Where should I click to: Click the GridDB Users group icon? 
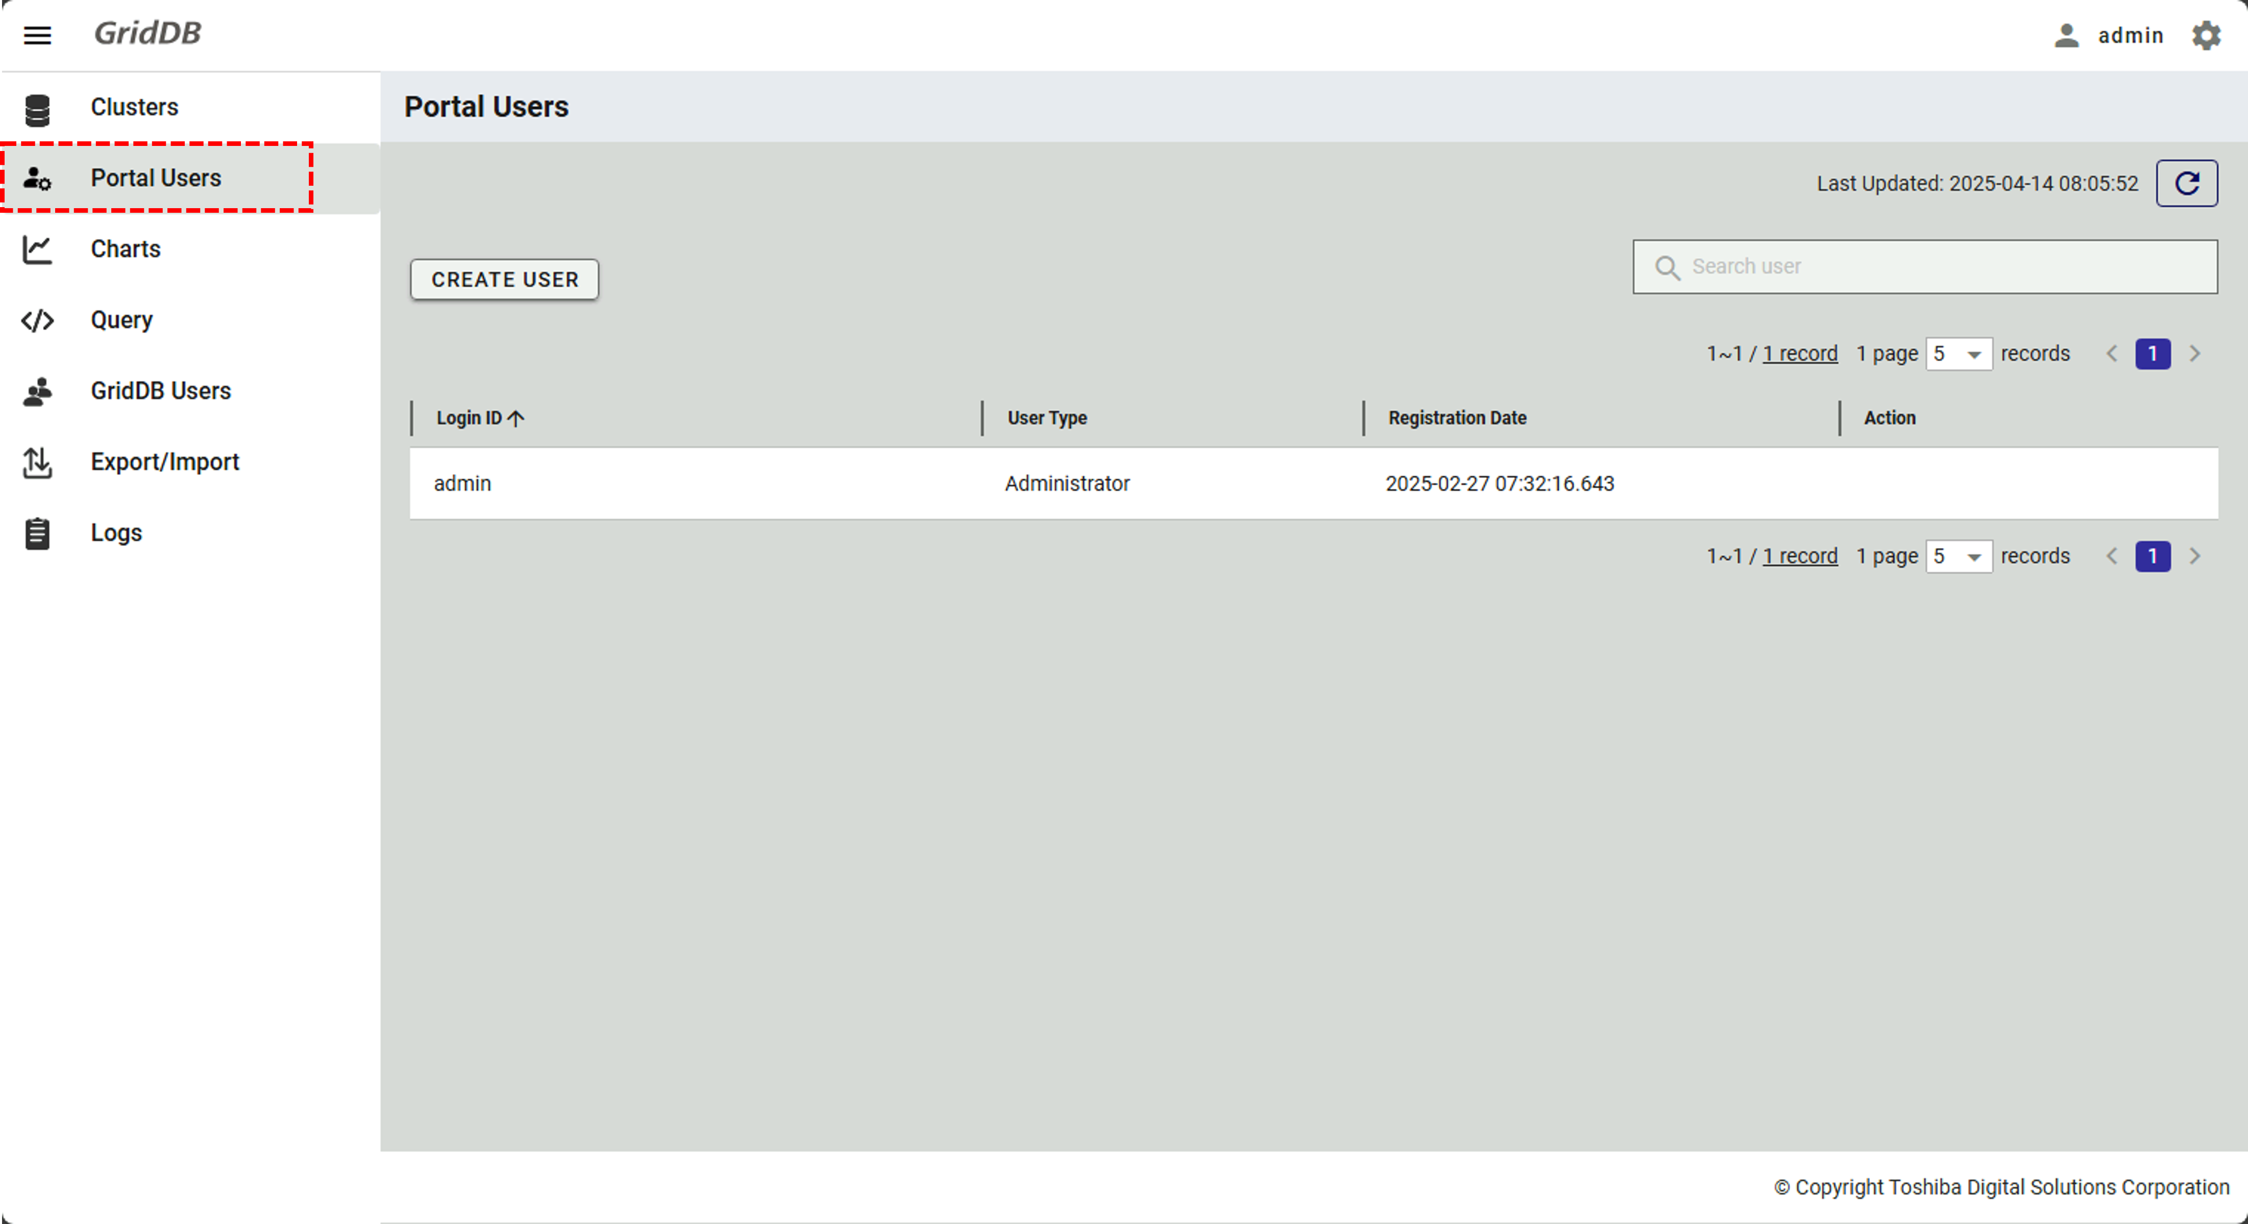click(38, 392)
